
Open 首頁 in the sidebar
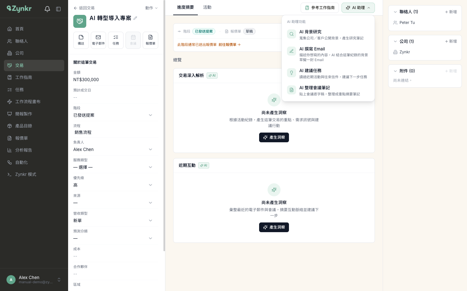[34, 29]
